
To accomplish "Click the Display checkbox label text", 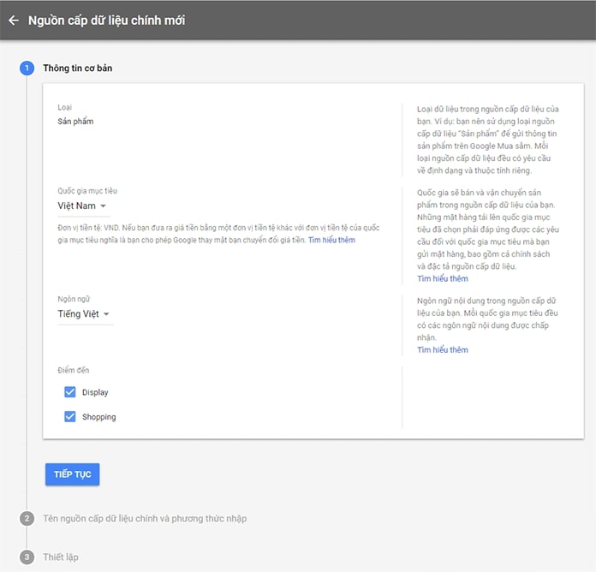I will click(x=95, y=392).
